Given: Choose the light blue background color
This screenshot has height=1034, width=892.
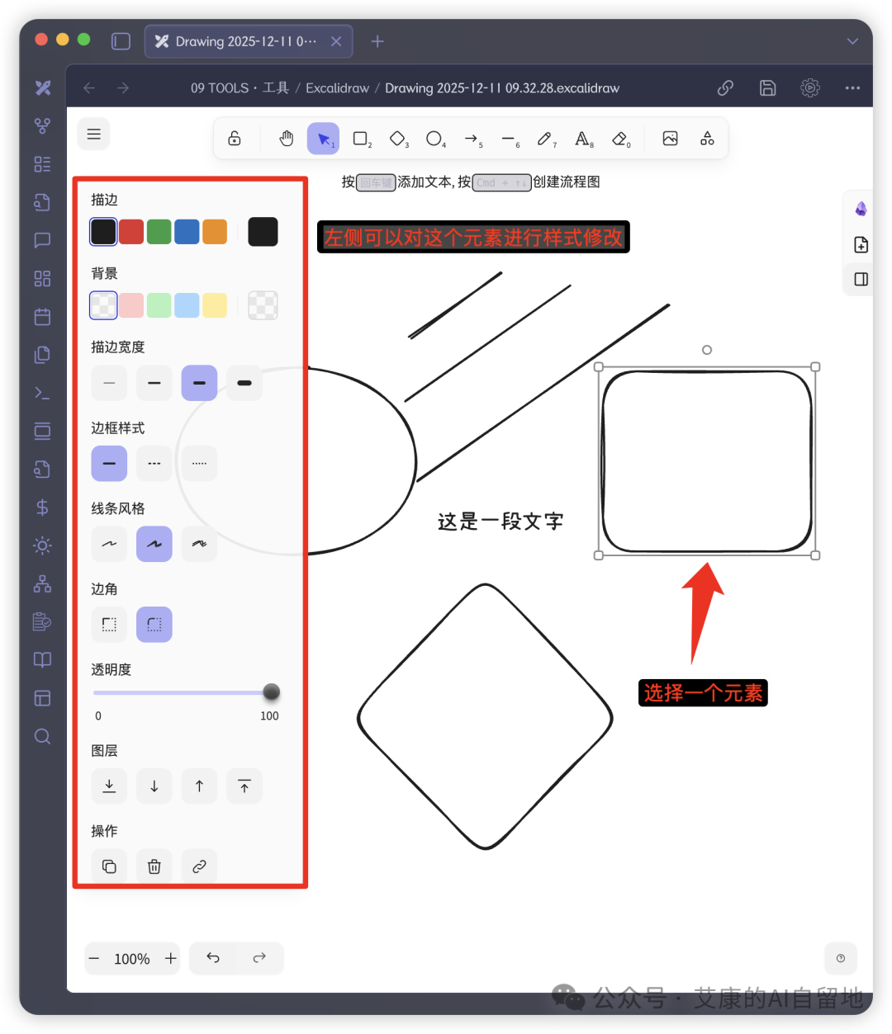Looking at the screenshot, I should (x=187, y=305).
